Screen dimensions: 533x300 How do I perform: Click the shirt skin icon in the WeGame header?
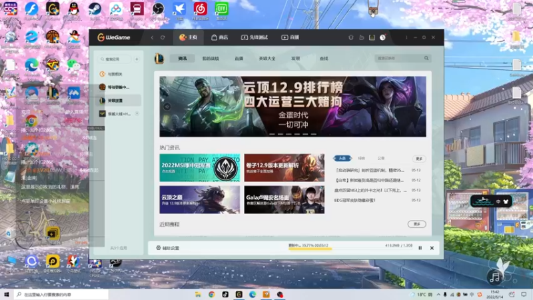click(351, 37)
